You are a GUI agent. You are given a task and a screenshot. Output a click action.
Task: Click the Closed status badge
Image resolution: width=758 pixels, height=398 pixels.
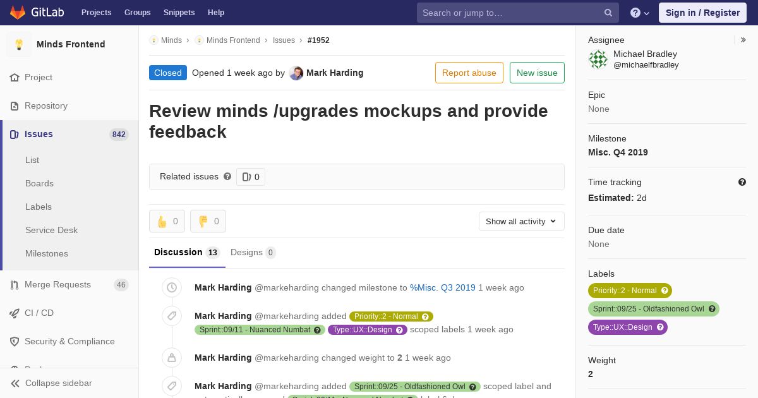pos(168,73)
